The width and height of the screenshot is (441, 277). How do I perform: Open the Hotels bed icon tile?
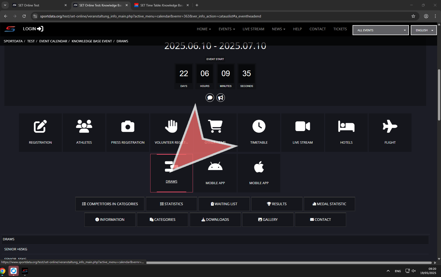[x=346, y=126]
